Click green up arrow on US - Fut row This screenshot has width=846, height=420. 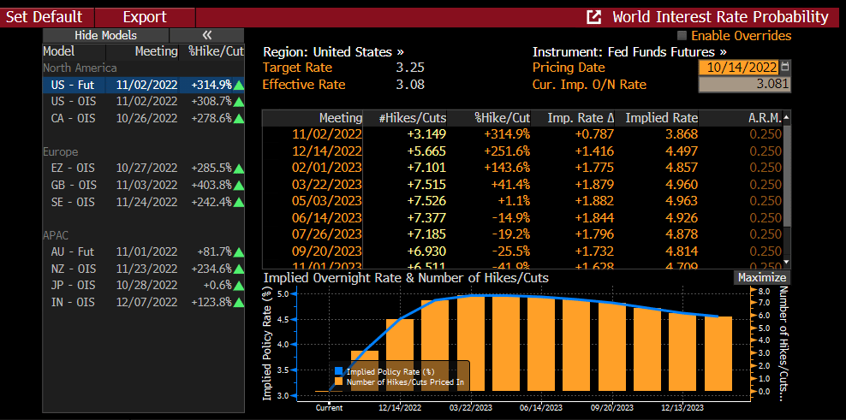[x=239, y=86]
